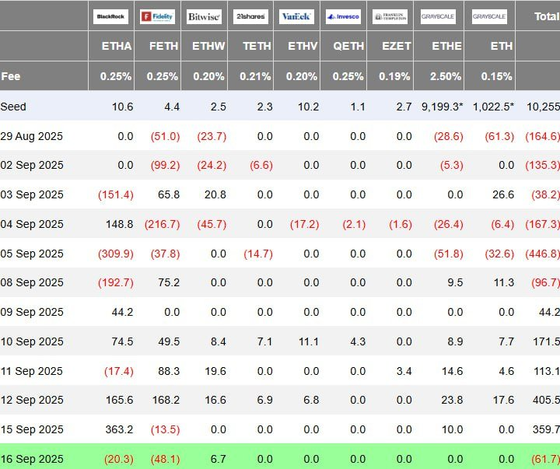The width and height of the screenshot is (560, 469).
Task: Select the QETH ticker header
Action: (348, 46)
